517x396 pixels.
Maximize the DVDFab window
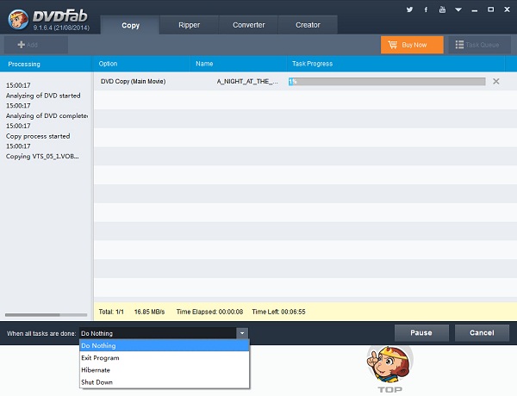click(x=490, y=9)
